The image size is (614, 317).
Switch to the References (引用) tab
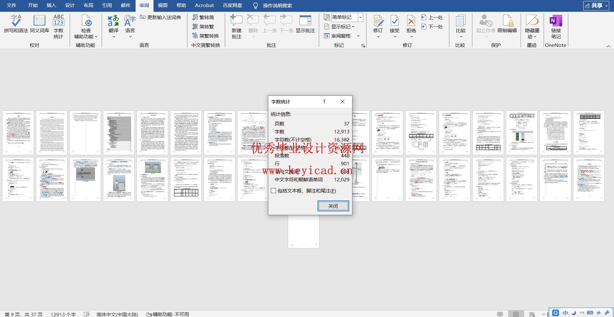click(x=107, y=5)
